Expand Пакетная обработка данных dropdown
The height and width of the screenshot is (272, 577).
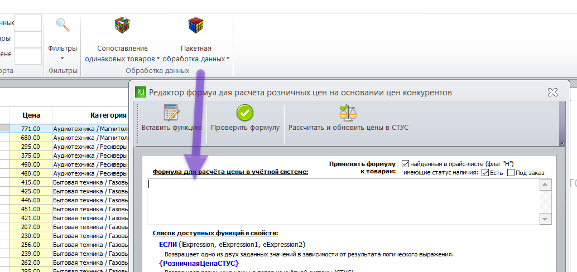click(x=228, y=59)
